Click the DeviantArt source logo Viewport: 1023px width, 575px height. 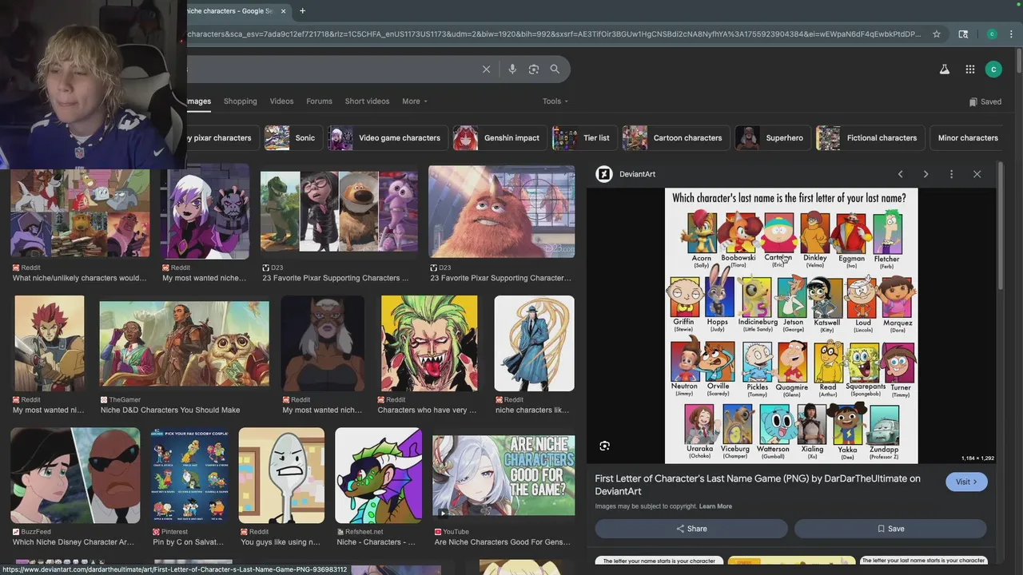coord(604,174)
